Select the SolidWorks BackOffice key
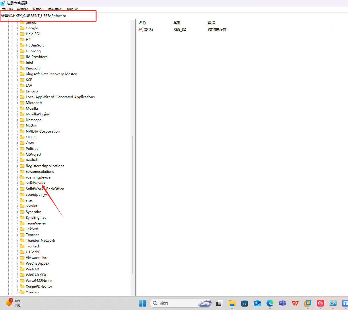The image size is (348, 310). pyautogui.click(x=45, y=189)
